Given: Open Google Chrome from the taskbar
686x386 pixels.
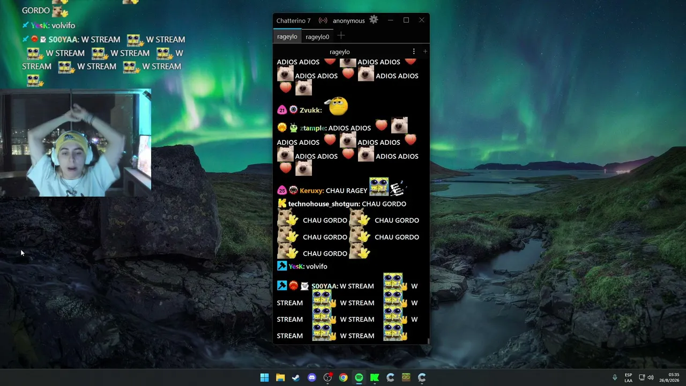Looking at the screenshot, I should (343, 378).
